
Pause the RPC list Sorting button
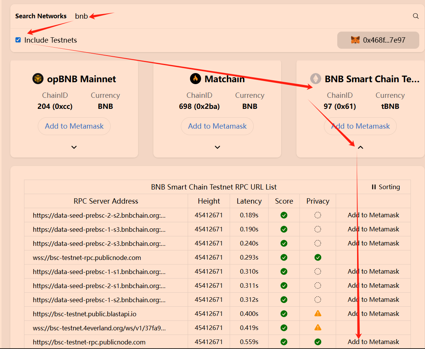(386, 187)
